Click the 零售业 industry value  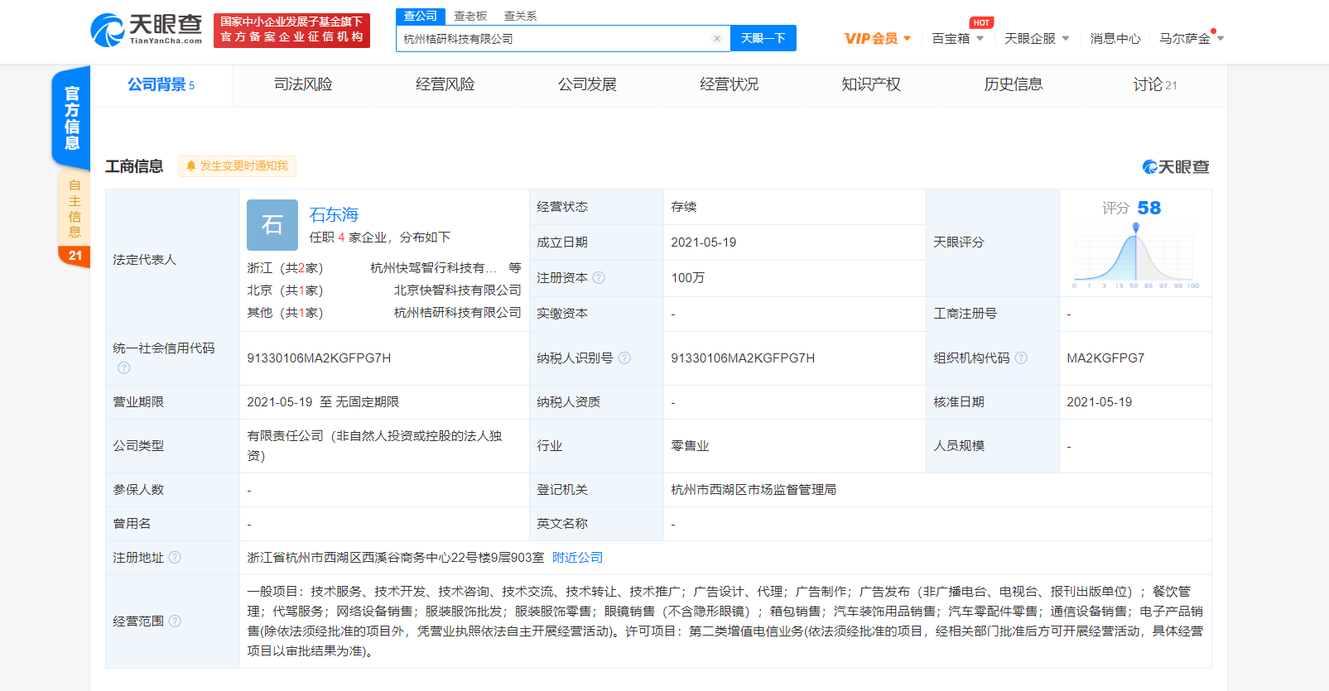(690, 446)
